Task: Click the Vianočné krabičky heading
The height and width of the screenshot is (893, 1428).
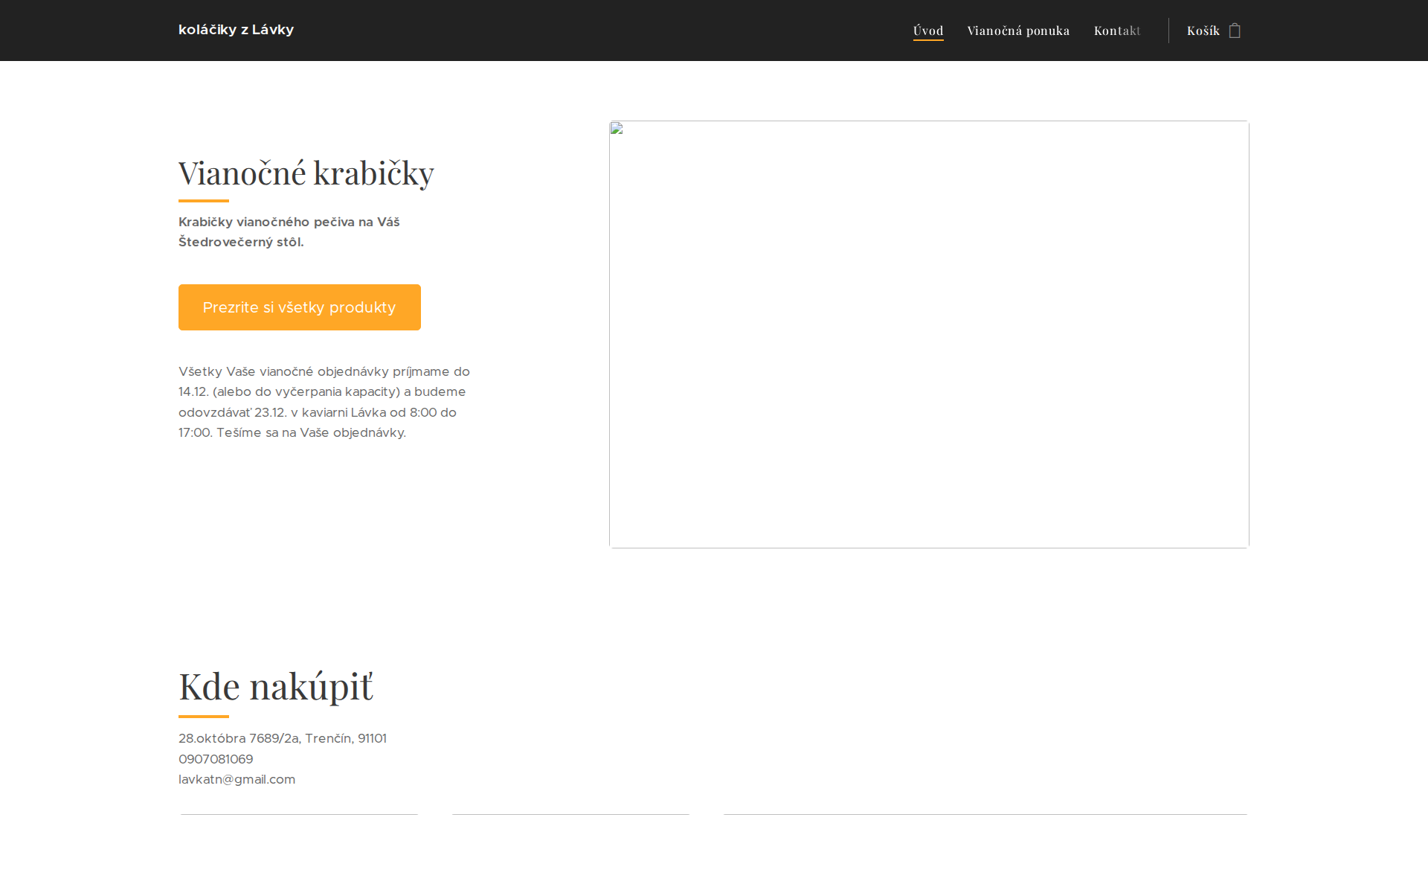Action: point(306,173)
